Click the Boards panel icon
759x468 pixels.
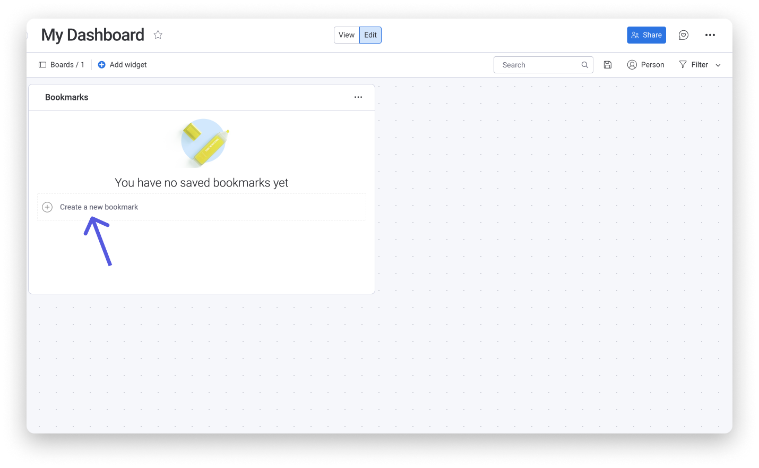(x=42, y=65)
